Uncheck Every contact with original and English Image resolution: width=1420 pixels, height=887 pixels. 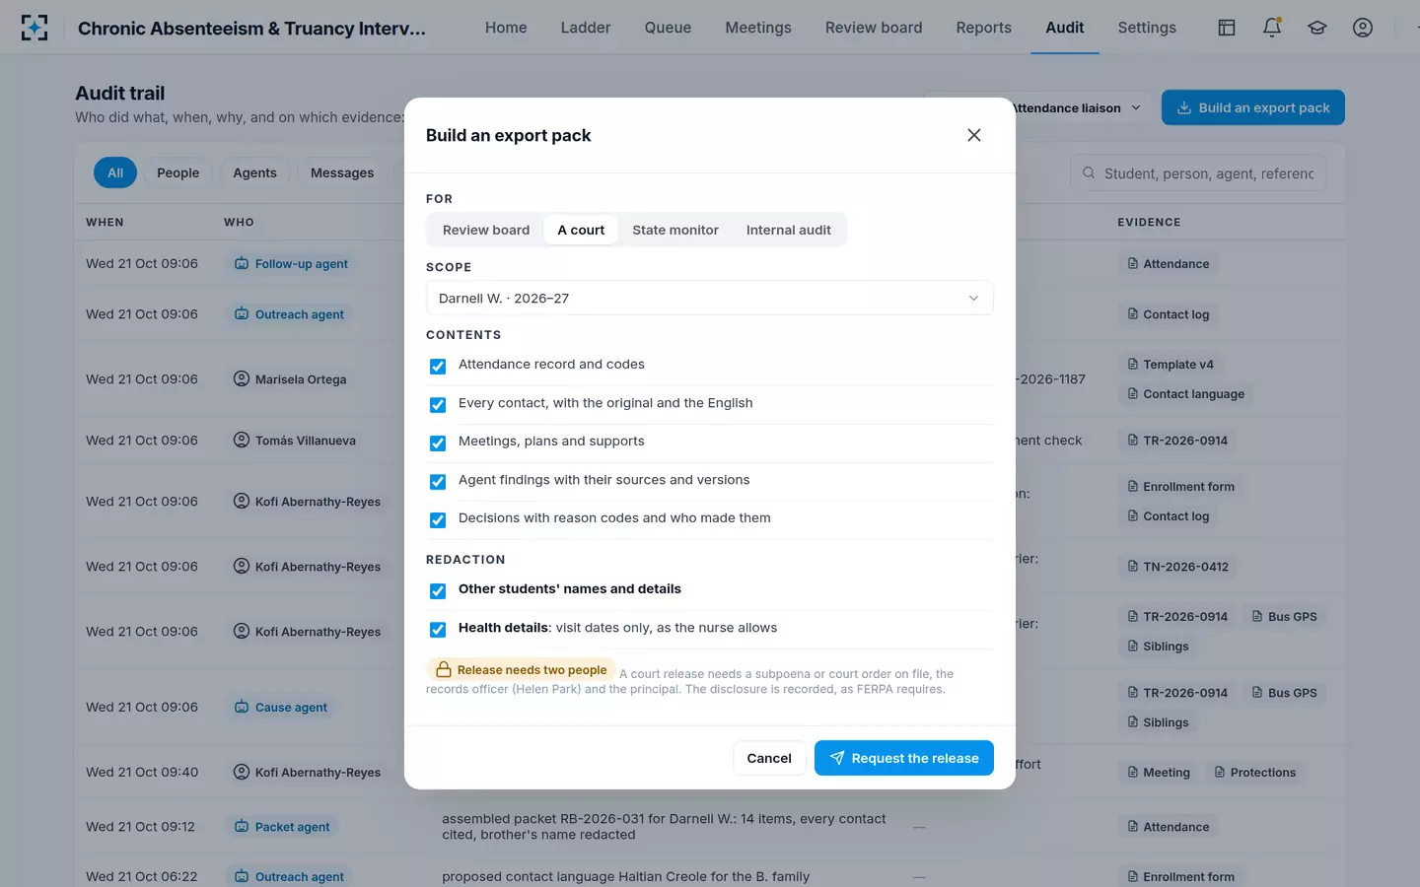438,405
